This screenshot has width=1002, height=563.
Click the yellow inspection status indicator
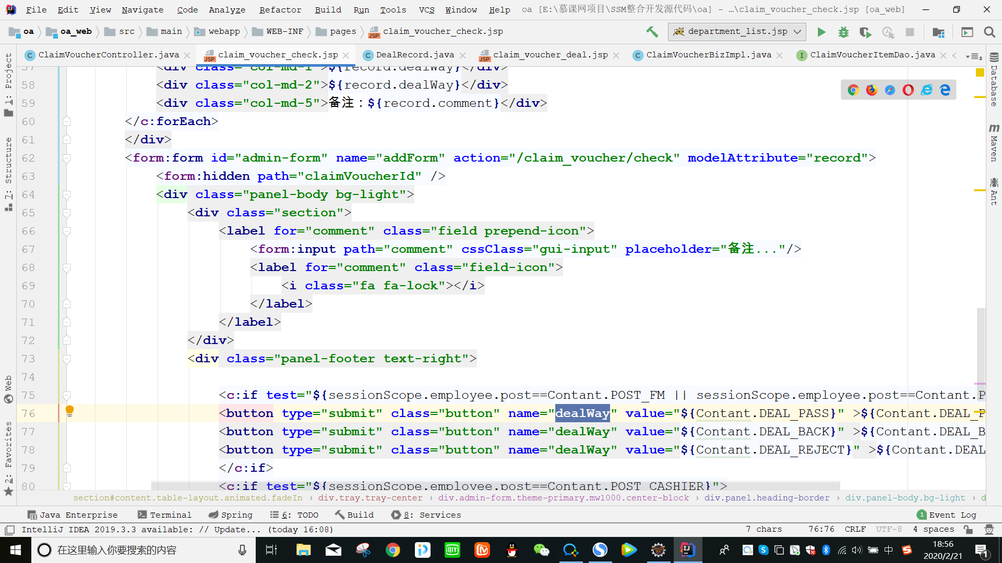pos(980,72)
